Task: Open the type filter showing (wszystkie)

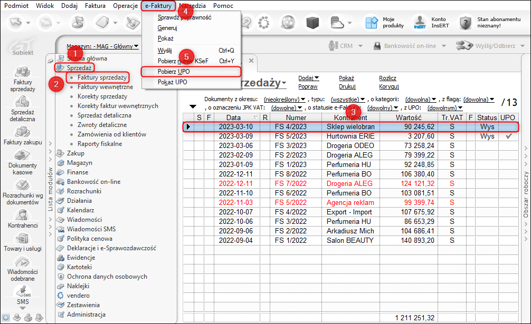Action: coord(348,100)
